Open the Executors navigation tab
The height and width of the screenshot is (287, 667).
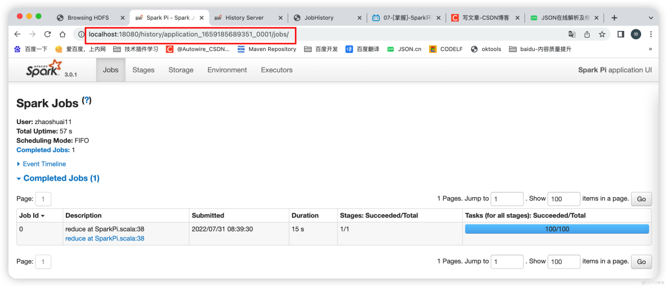click(277, 70)
